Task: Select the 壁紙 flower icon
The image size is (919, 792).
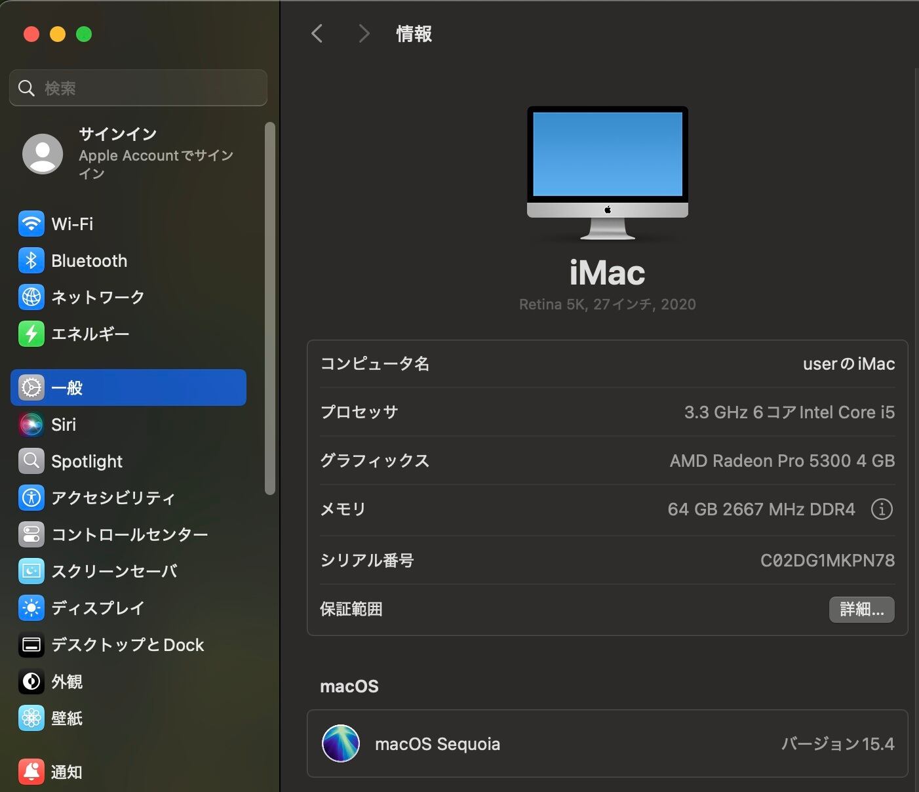Action: (x=31, y=719)
